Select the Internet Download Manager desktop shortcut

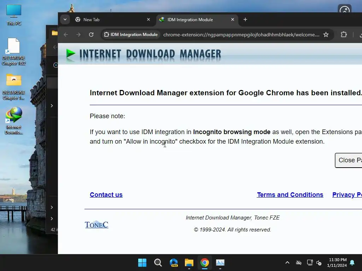pos(14,121)
